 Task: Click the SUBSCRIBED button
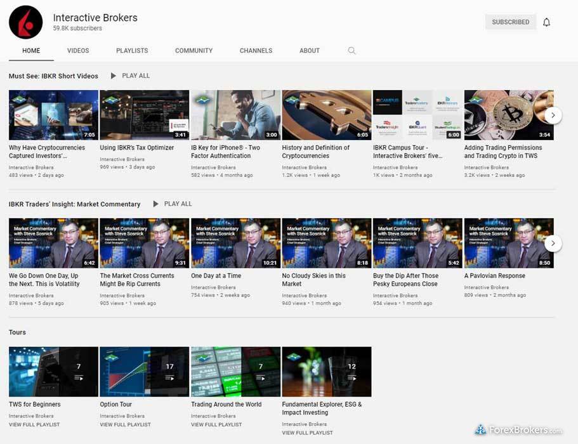(511, 22)
